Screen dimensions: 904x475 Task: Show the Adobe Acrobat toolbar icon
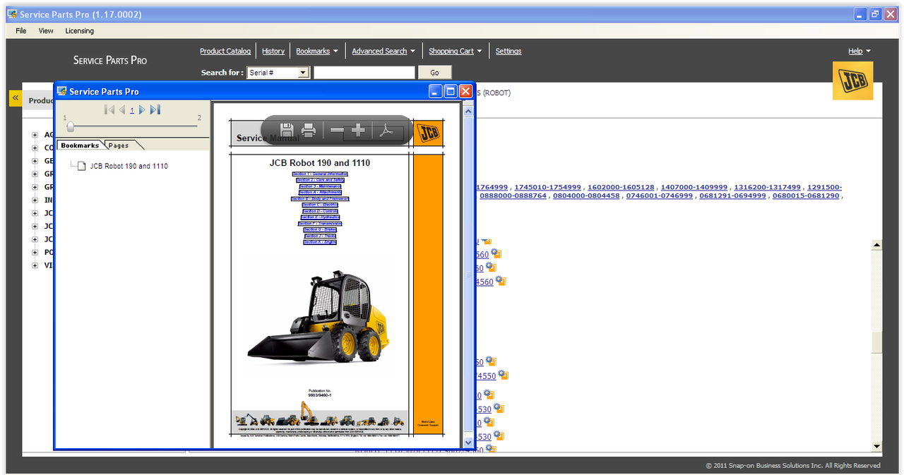386,131
